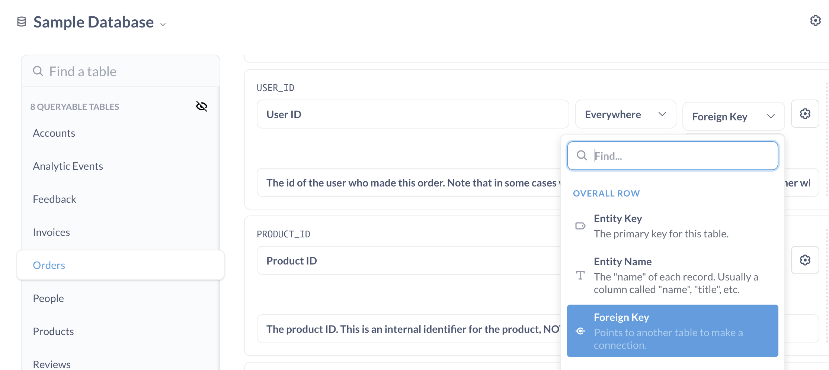Viewport: 829px width, 370px height.
Task: Click the Entity Key tag icon
Action: [x=580, y=226]
